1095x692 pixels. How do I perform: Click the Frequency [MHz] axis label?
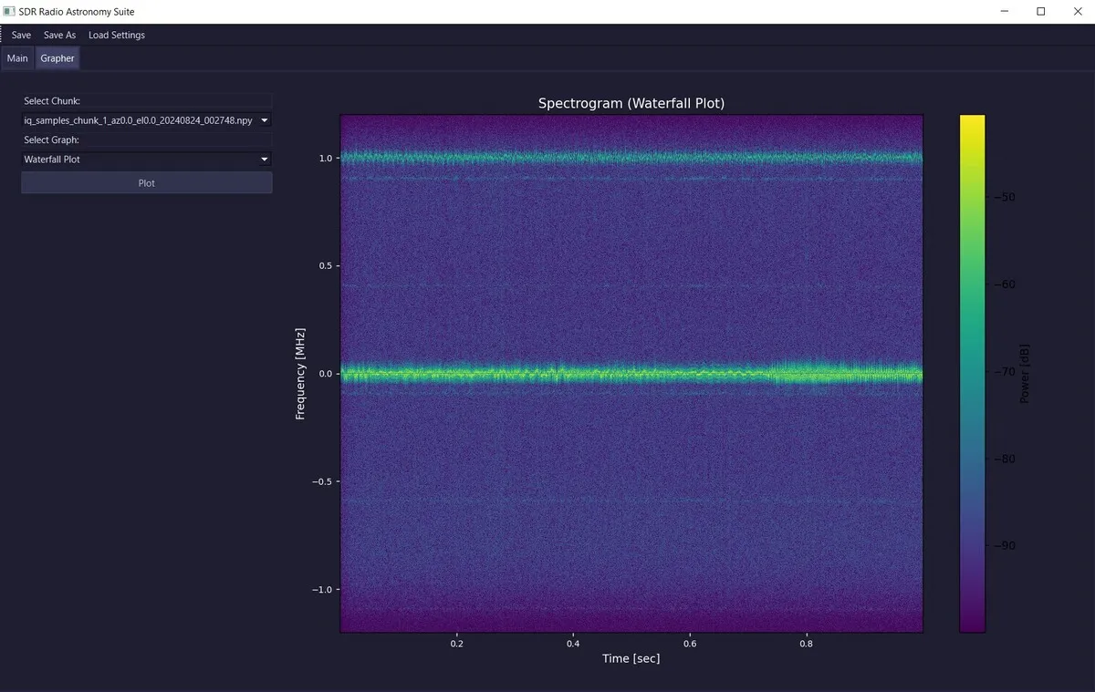[x=300, y=373]
